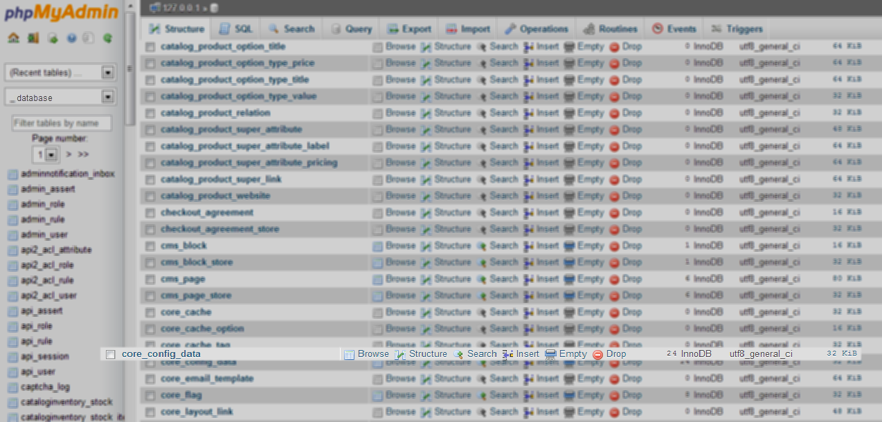Click the Home icon in the sidebar
This screenshot has height=422, width=882.
(x=13, y=38)
